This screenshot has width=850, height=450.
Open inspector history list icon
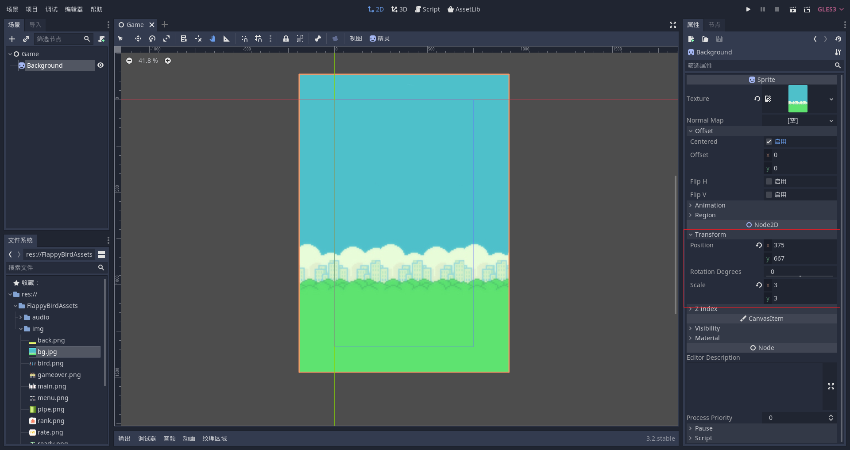coord(838,39)
